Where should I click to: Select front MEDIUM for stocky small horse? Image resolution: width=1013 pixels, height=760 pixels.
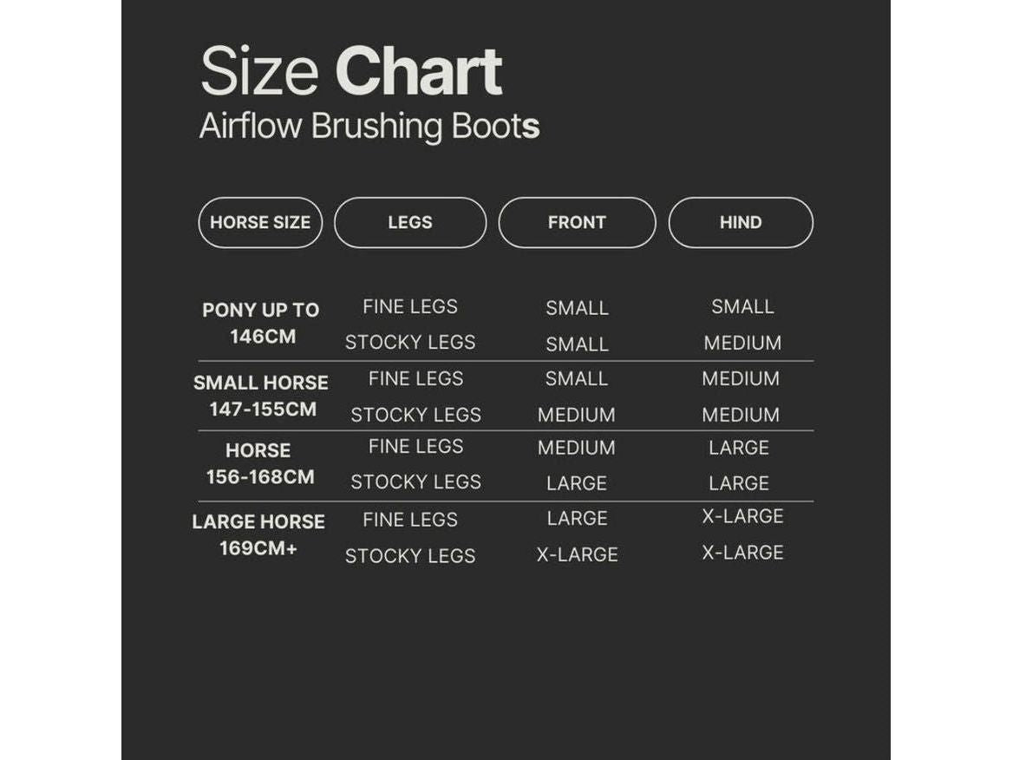pos(577,415)
